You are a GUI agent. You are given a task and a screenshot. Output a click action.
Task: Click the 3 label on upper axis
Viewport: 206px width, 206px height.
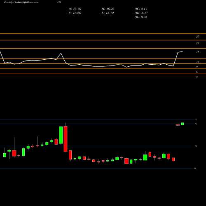point(197,77)
